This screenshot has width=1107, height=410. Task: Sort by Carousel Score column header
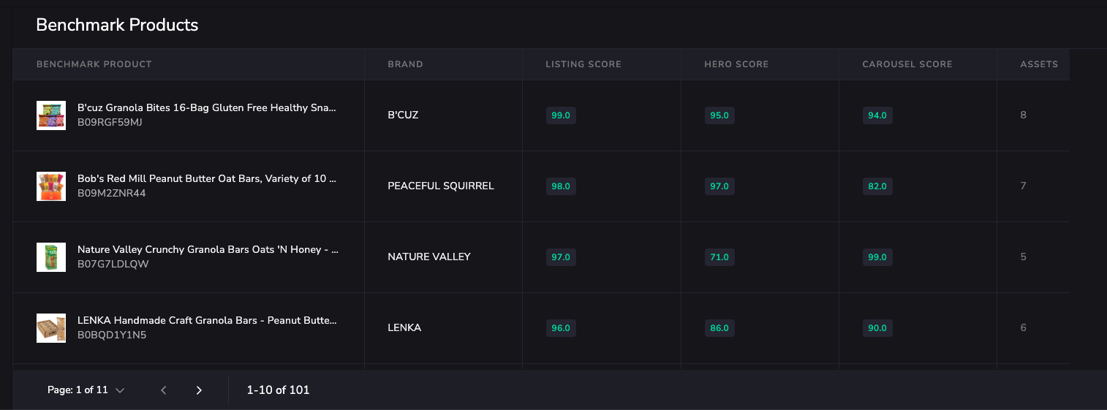point(907,64)
